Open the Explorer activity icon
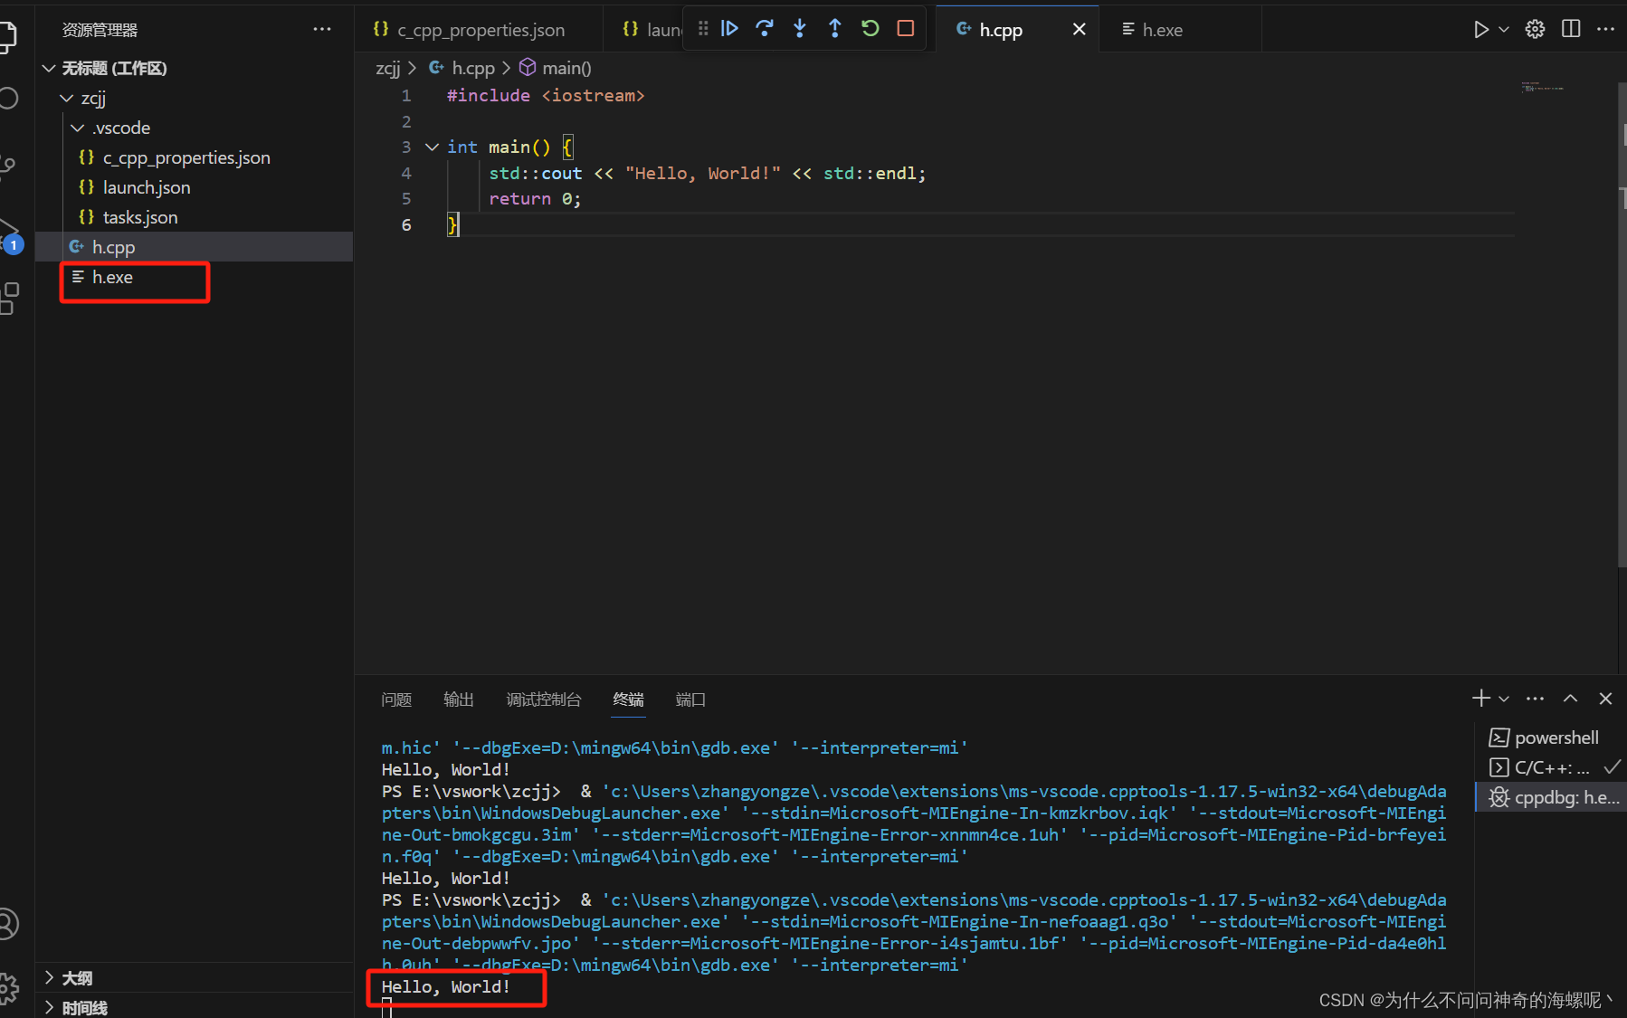 tap(8, 36)
